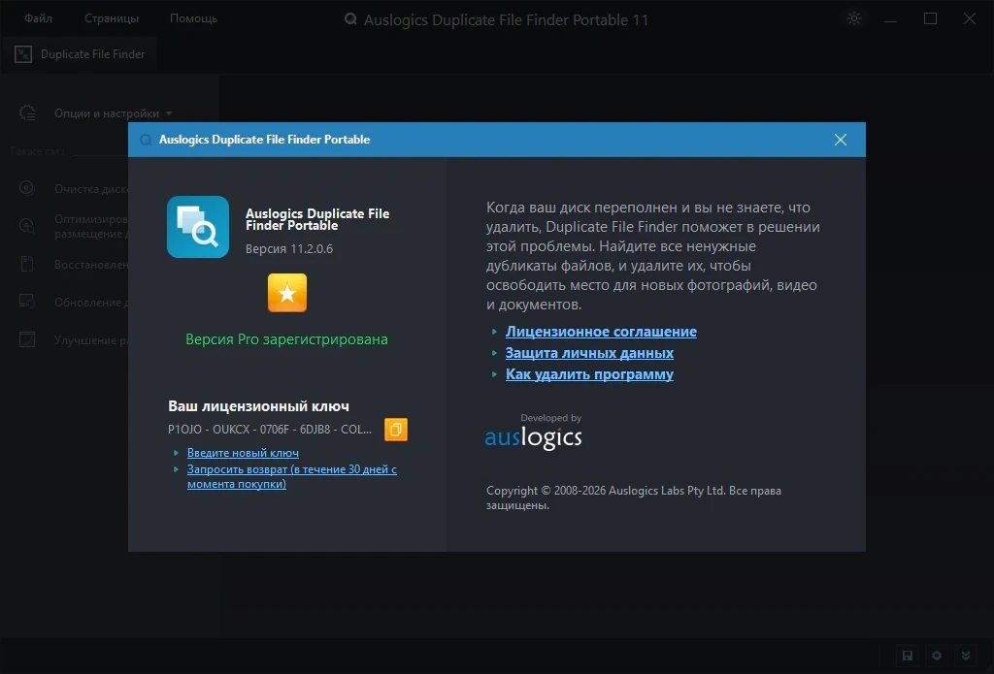Click the Оптимизировать размещение sidebar icon

pyautogui.click(x=26, y=226)
